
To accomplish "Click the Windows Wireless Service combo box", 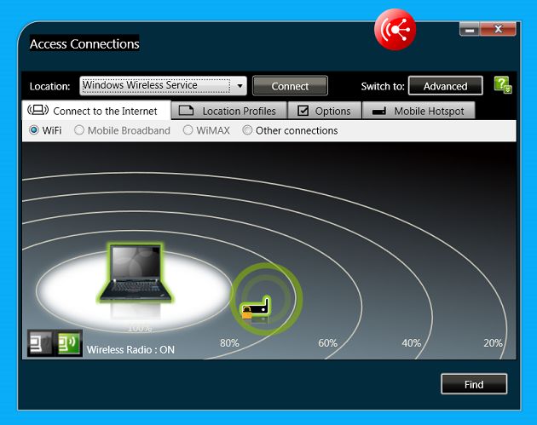I will tap(163, 85).
